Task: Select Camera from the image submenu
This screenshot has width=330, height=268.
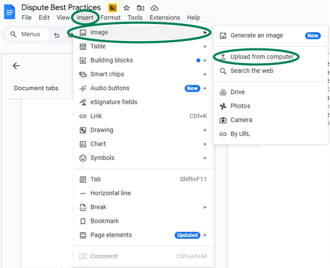Action: pyautogui.click(x=241, y=120)
